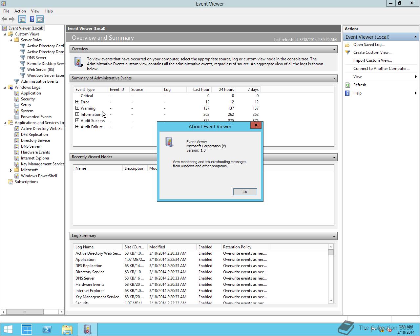
Task: Click the Event Type column header
Action: pyautogui.click(x=91, y=90)
